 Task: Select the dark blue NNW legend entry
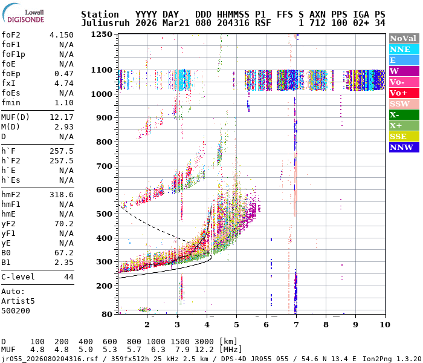(x=404, y=147)
